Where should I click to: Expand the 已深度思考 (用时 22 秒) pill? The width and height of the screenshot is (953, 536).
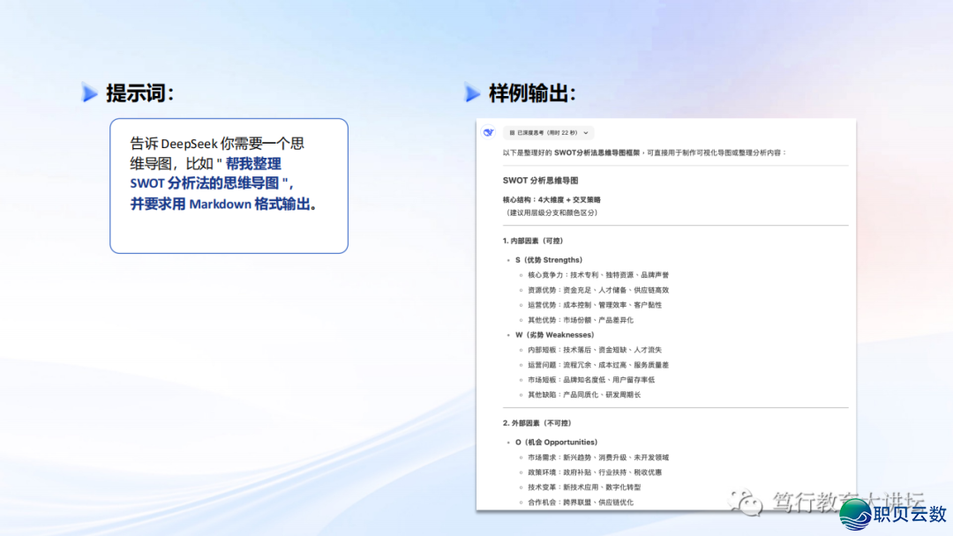548,132
